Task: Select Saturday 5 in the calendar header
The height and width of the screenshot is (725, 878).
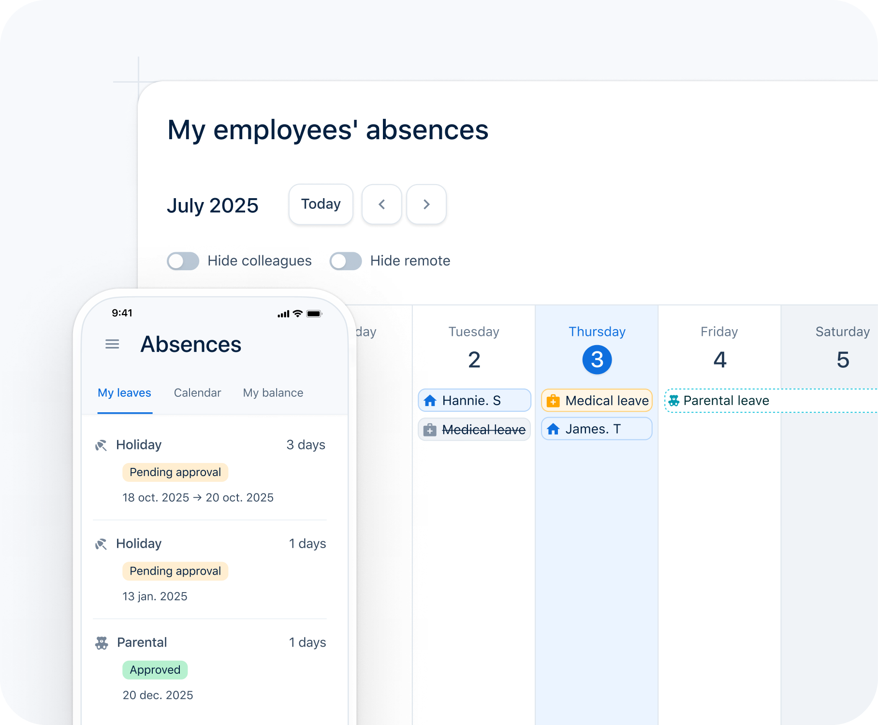Action: (843, 360)
